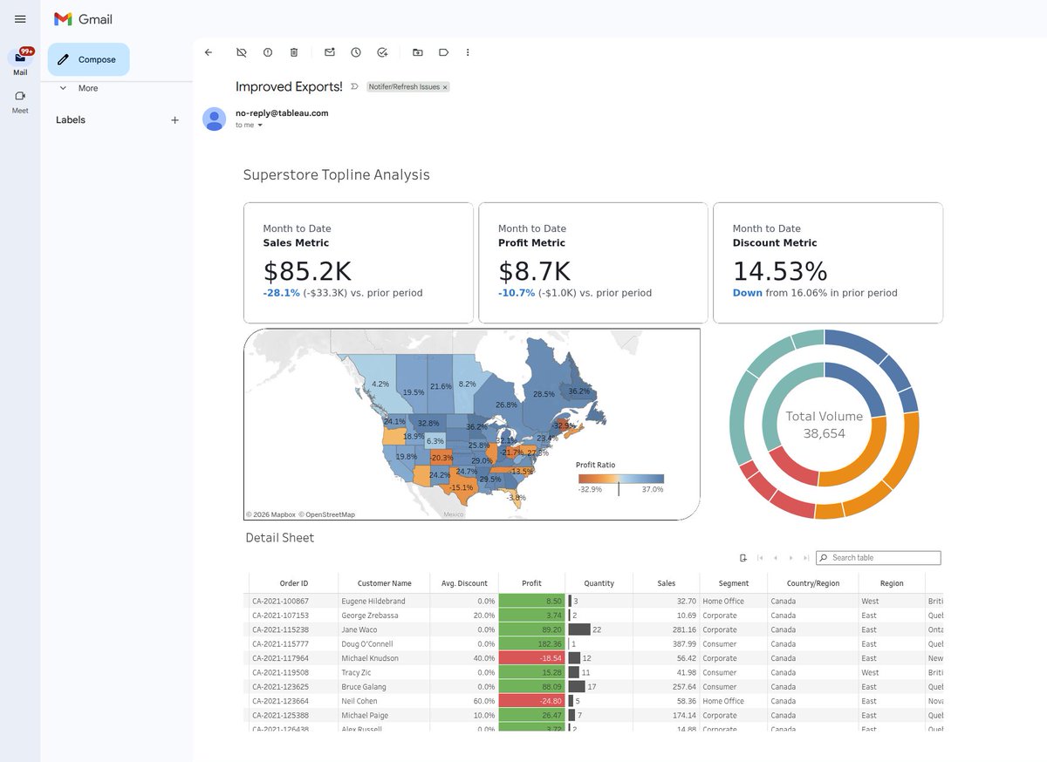Image resolution: width=1047 pixels, height=762 pixels.
Task: Click the red -24.80 profit cell
Action: (531, 701)
